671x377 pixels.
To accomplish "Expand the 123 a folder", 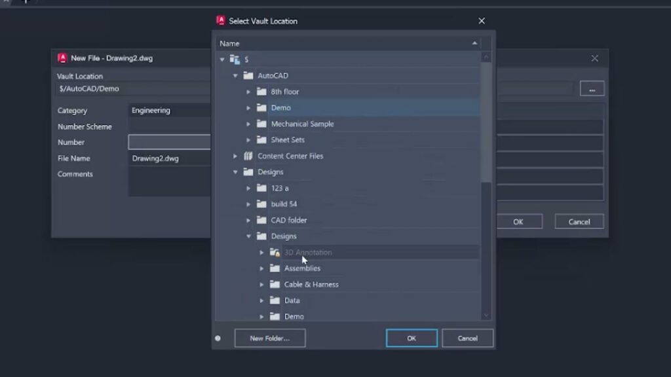I will (x=248, y=188).
